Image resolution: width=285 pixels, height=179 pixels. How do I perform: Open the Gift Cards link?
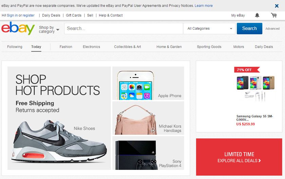[x=74, y=16]
